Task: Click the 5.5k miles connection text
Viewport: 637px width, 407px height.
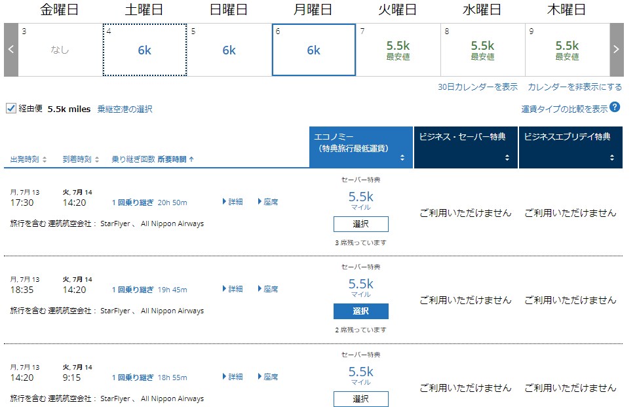Action: (69, 109)
